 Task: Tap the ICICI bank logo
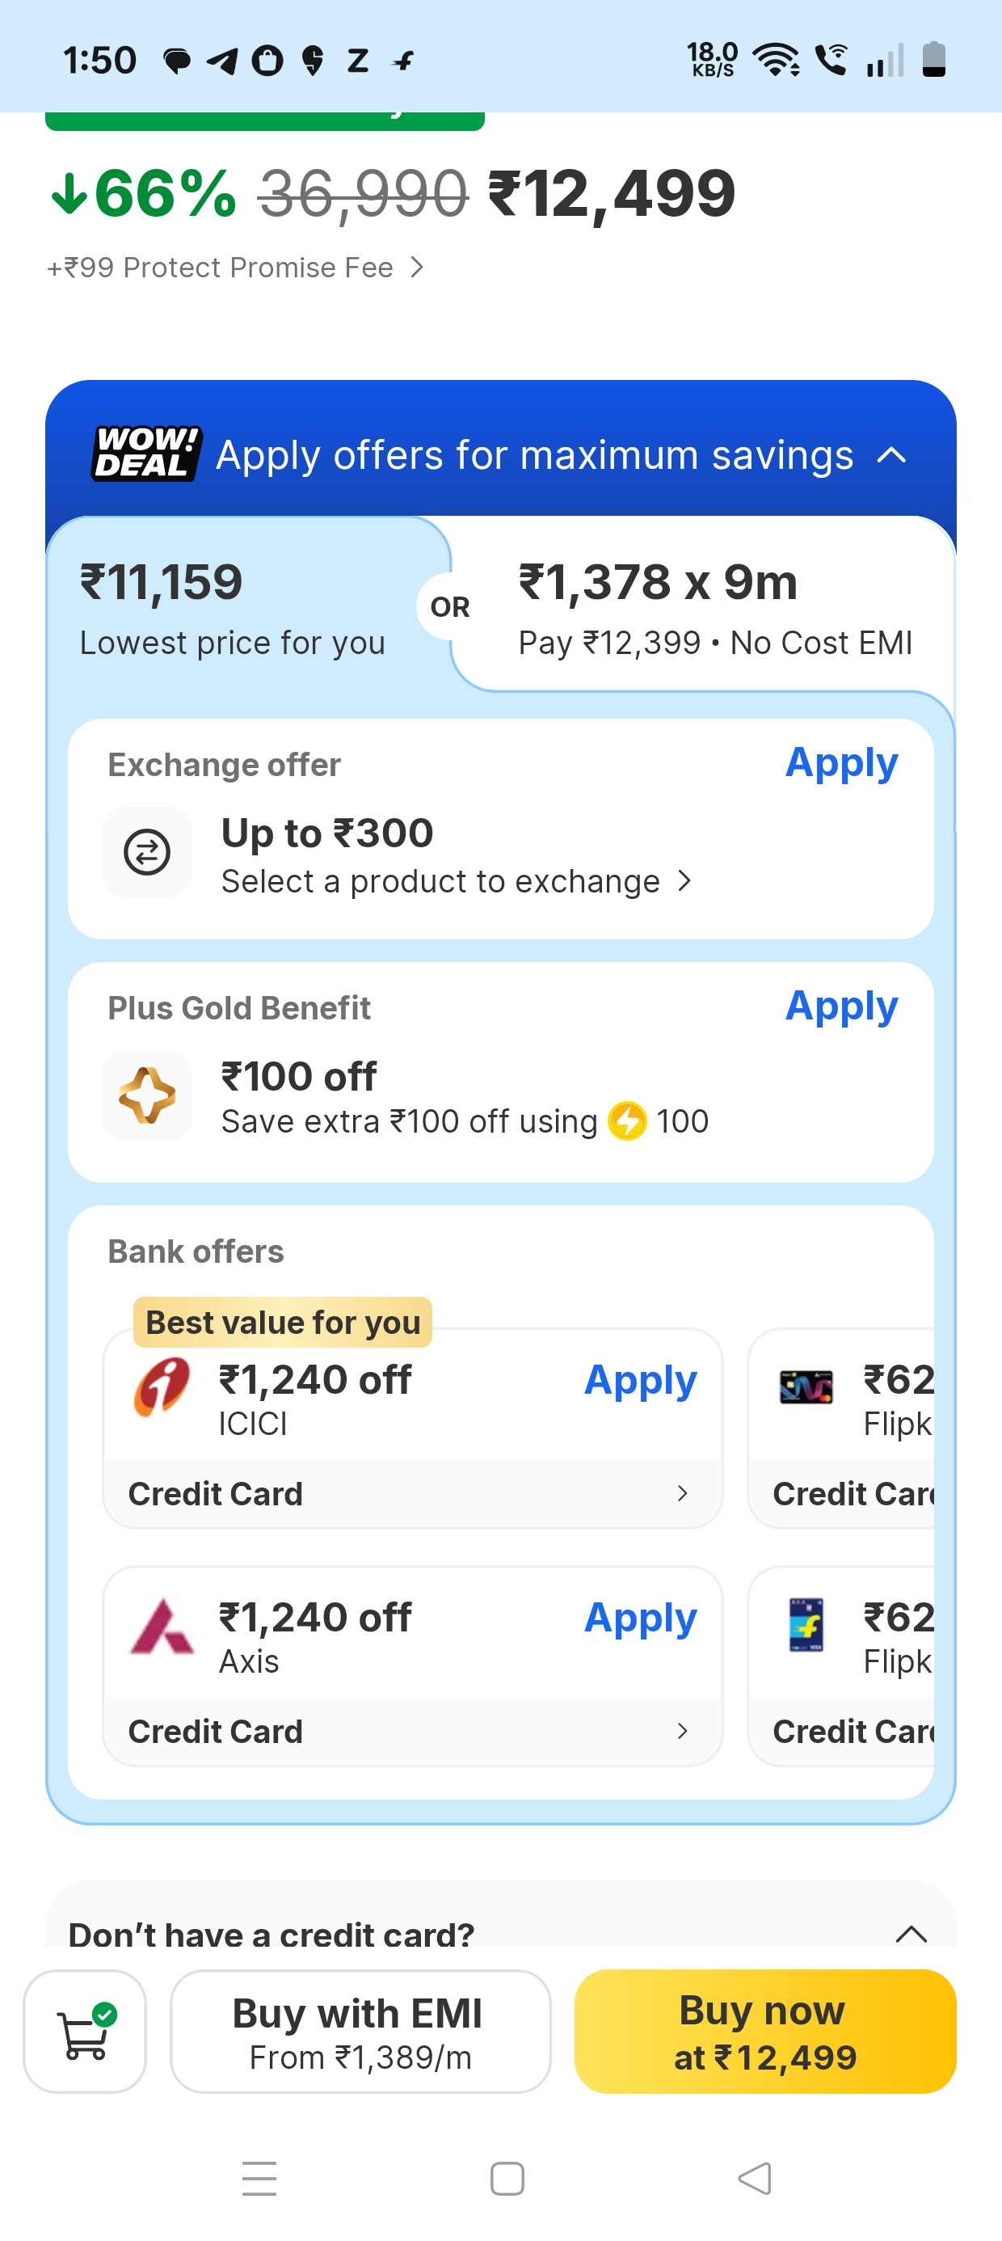pos(162,1386)
